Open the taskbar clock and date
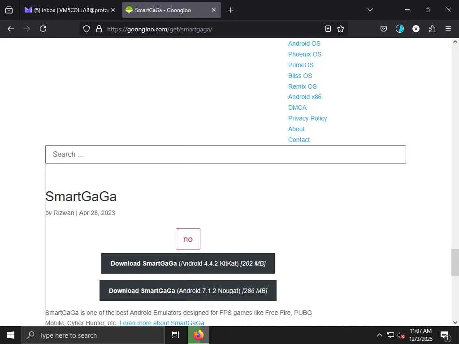 (420, 335)
